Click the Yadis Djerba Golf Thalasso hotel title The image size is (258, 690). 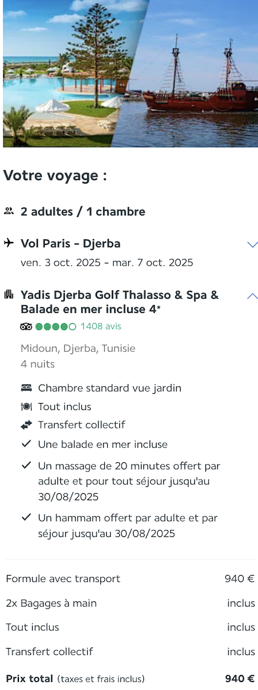(x=120, y=302)
